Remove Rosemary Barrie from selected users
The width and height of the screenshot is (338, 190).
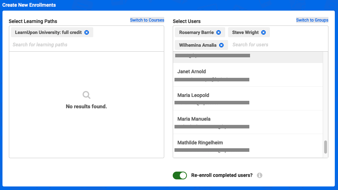tap(218, 33)
